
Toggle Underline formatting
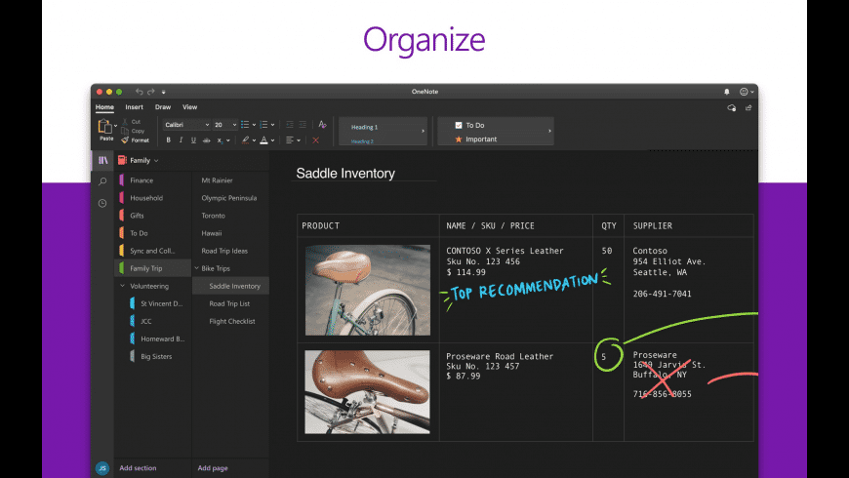(193, 140)
